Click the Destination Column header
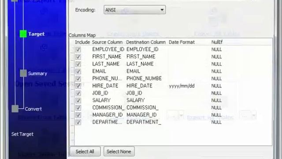Screen dimensions: 282x159 (x=146, y=42)
